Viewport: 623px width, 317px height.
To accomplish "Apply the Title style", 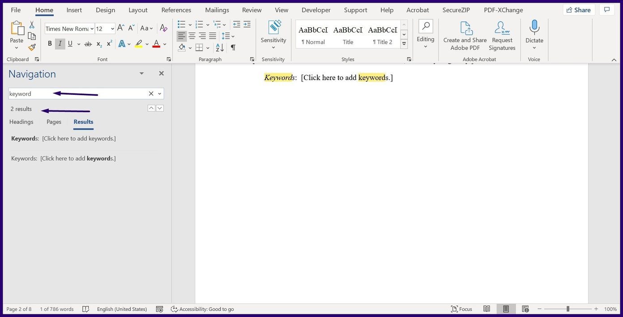I will [x=348, y=34].
